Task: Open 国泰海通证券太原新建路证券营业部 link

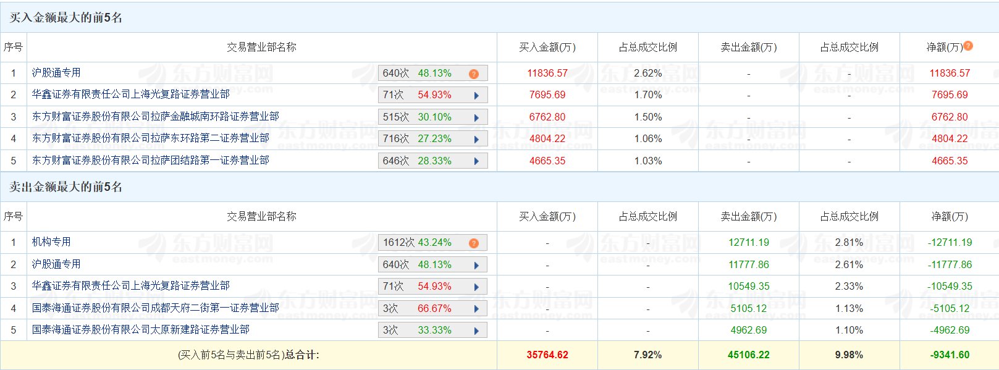Action: (x=140, y=330)
